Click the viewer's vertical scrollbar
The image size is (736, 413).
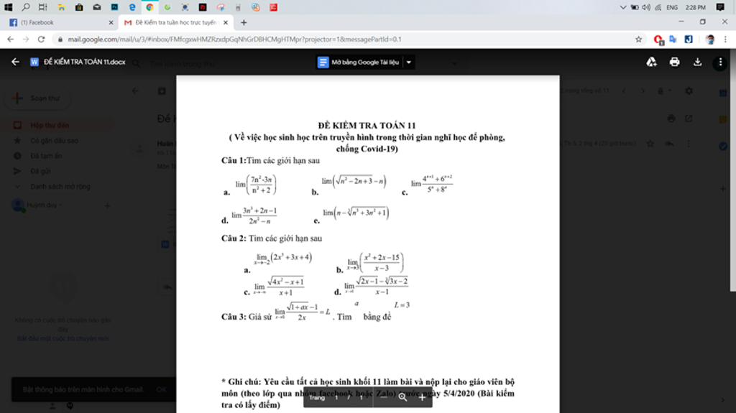click(x=732, y=171)
